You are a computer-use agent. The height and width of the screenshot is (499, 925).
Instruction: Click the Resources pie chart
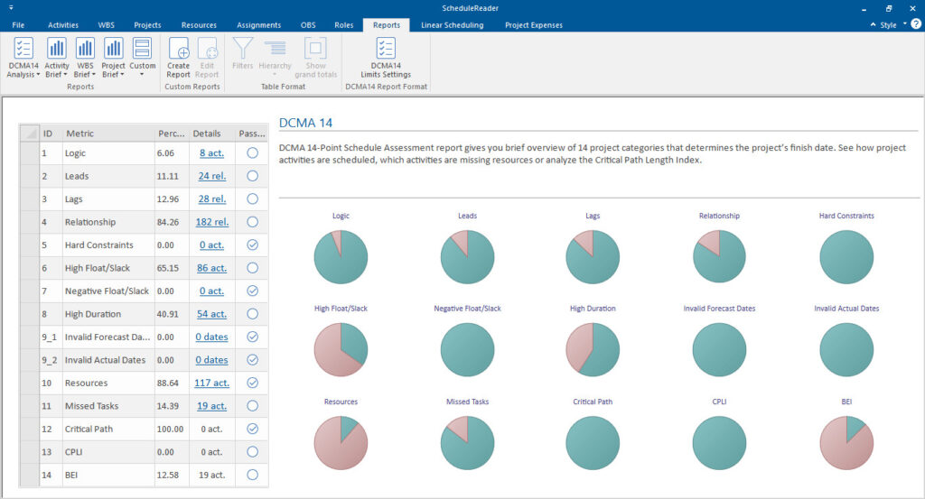tap(341, 443)
